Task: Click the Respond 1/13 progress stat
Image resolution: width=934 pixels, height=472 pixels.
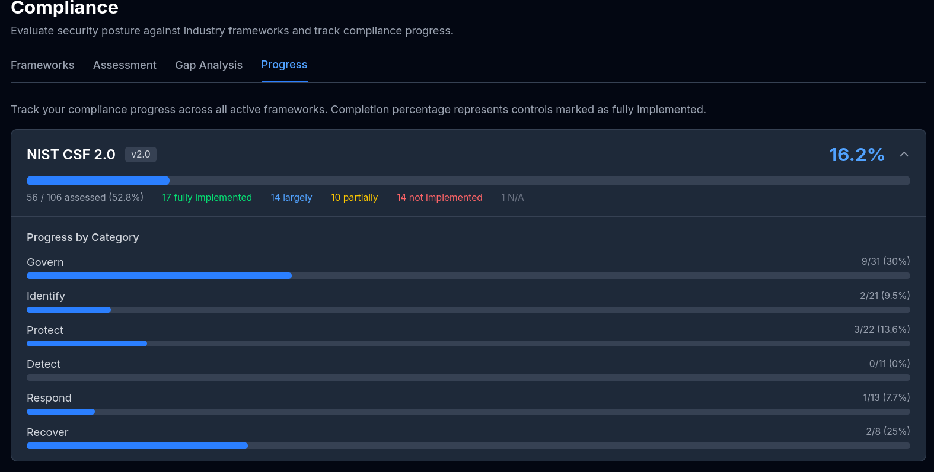Action: point(885,397)
